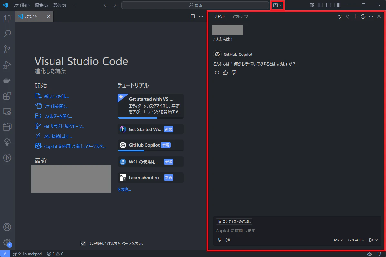Click Copilot を使用した新しいワークスペース link
Image resolution: width=386 pixels, height=257 pixels.
(x=74, y=146)
